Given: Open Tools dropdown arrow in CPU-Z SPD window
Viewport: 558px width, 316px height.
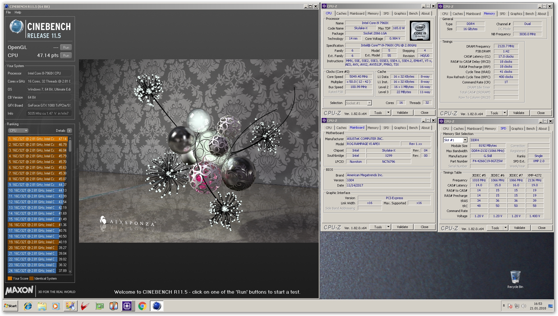Looking at the screenshot, I should pyautogui.click(x=506, y=228).
